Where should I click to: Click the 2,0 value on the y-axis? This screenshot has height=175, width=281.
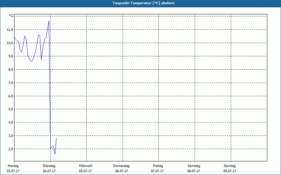point(11,149)
